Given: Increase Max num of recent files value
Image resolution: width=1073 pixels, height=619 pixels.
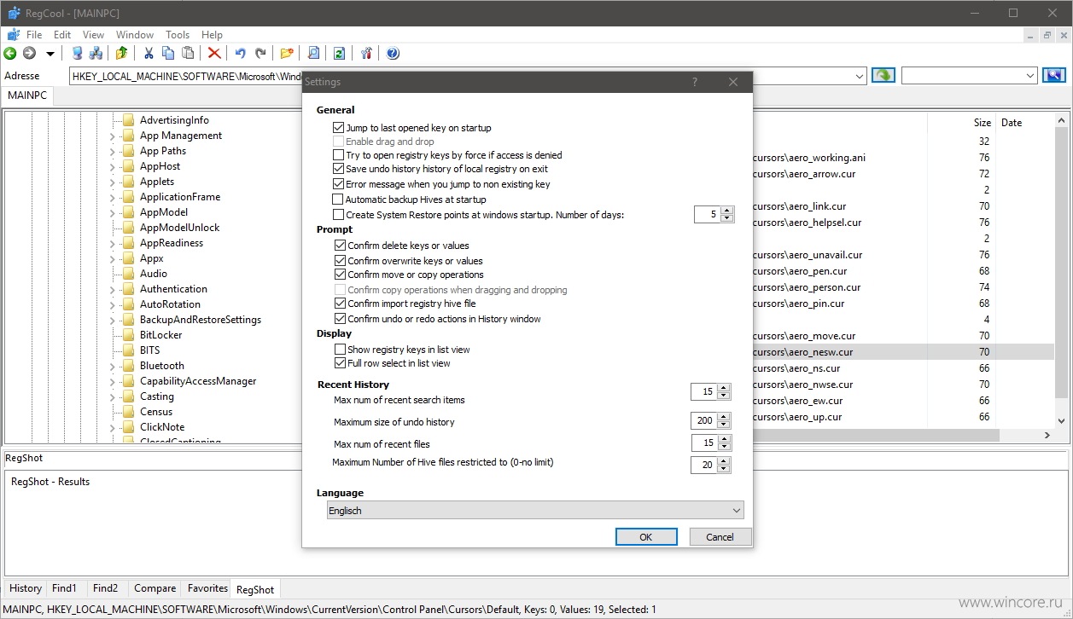Looking at the screenshot, I should (725, 439).
